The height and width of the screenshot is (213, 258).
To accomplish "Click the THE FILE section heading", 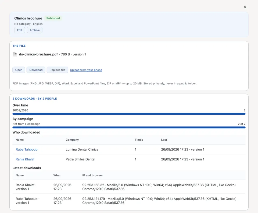I will (19, 46).
